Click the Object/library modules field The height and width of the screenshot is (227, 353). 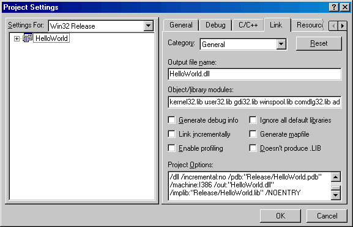pos(255,102)
